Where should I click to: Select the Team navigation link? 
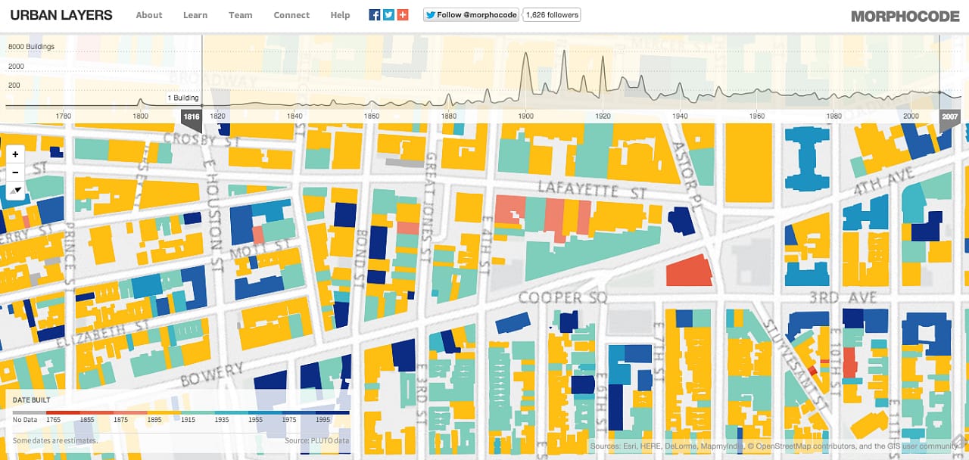(x=240, y=14)
